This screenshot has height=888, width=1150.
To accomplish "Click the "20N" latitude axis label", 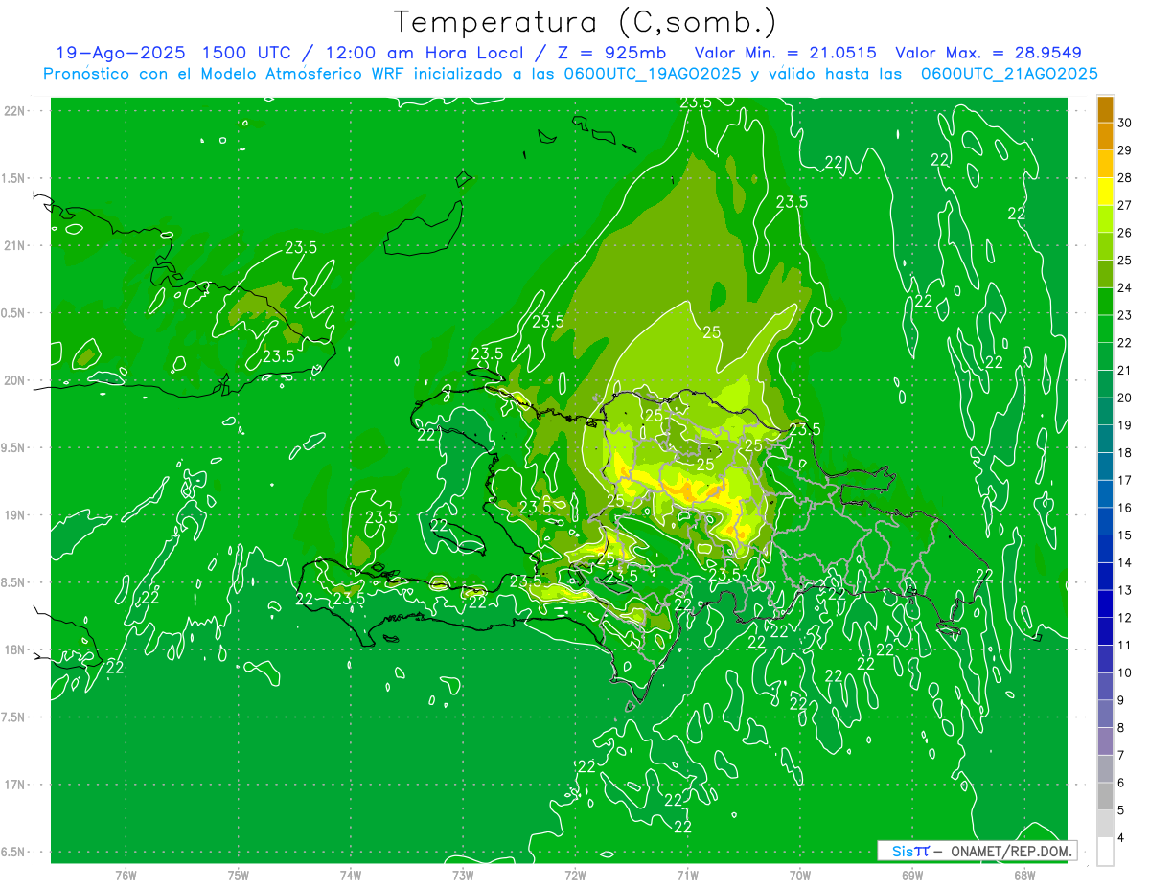I will [13, 380].
